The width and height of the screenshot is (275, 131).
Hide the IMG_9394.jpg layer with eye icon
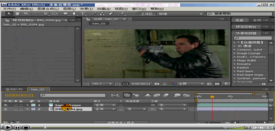click(x=6, y=109)
